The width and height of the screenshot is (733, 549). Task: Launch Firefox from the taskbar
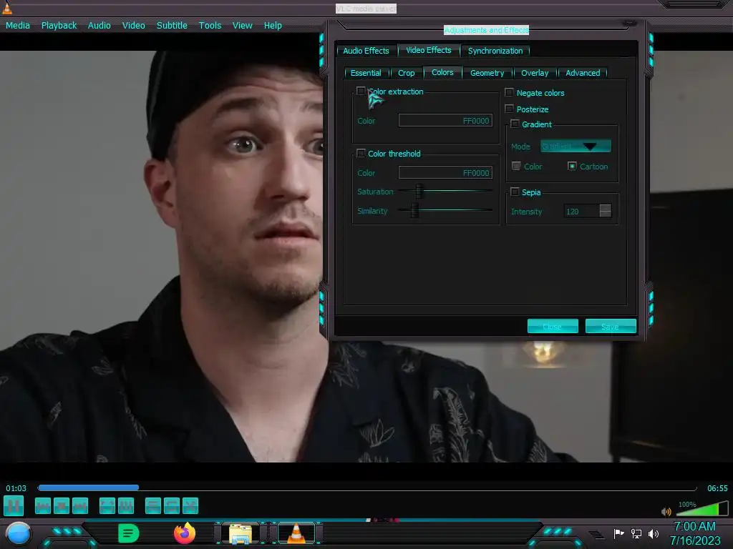coord(185,533)
